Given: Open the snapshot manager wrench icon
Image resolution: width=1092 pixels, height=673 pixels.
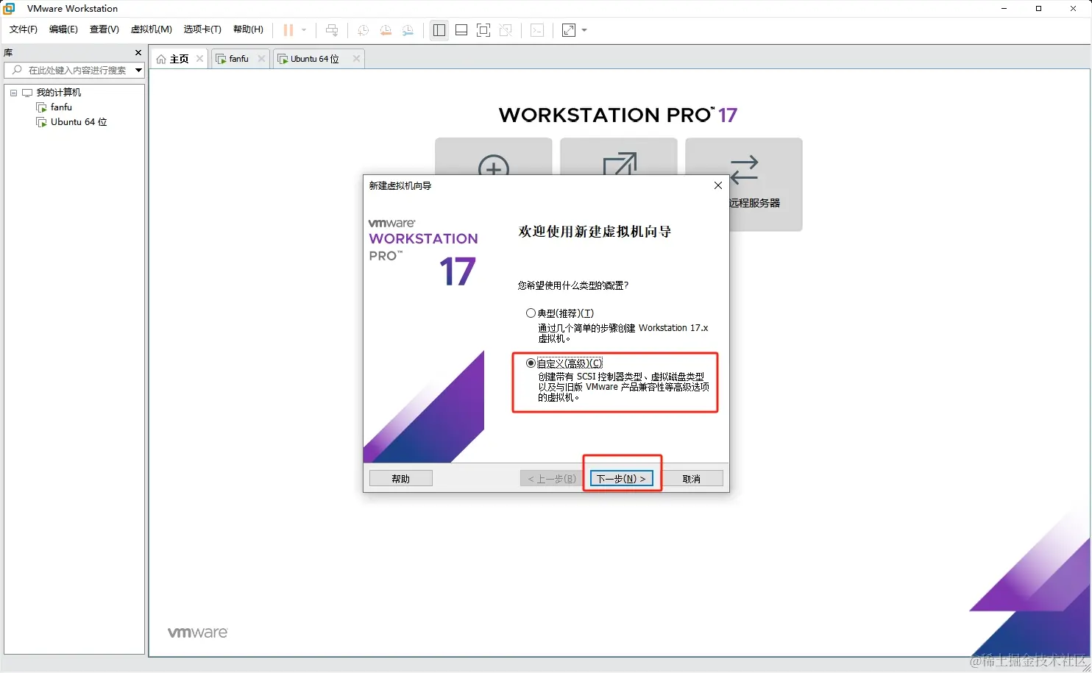Looking at the screenshot, I should (408, 30).
